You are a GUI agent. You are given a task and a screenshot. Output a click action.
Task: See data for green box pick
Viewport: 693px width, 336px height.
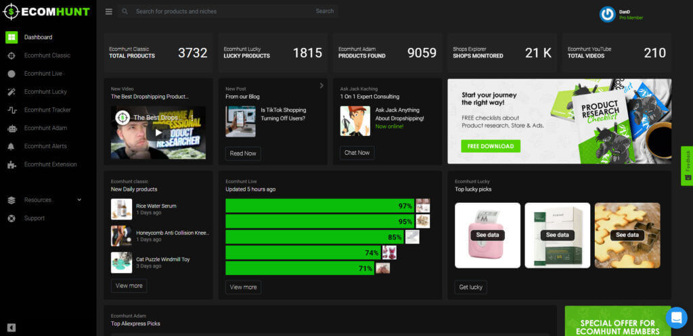pyautogui.click(x=558, y=235)
